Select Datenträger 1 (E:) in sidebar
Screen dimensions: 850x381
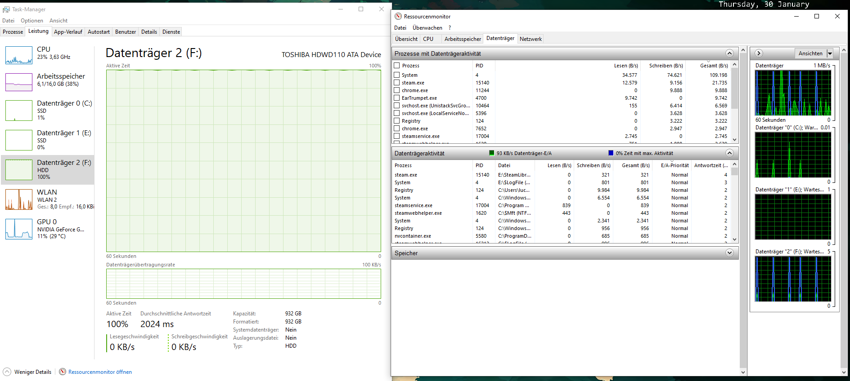click(x=48, y=140)
